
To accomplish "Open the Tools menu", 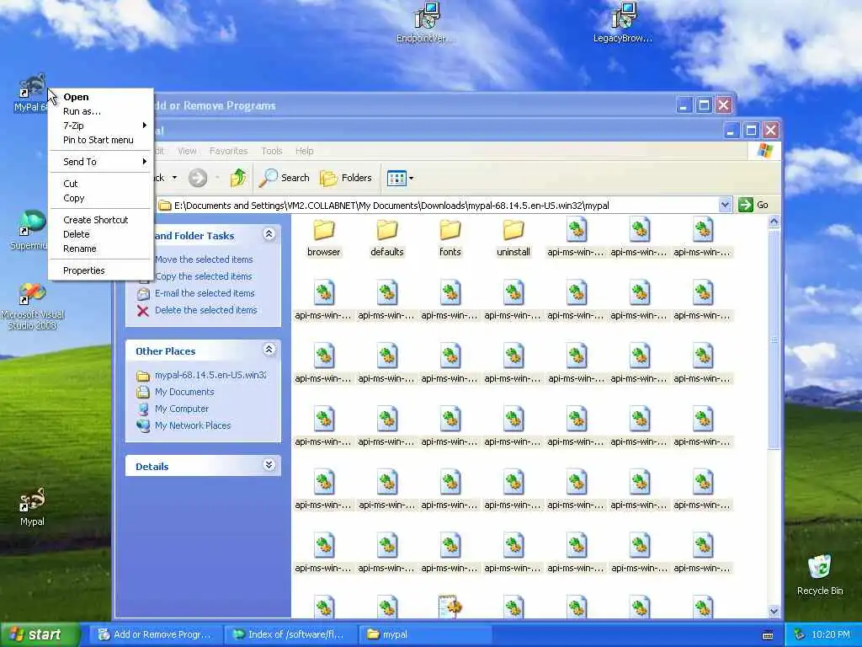I will tap(272, 151).
